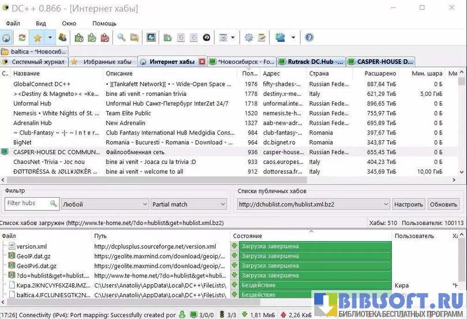467x319 pixels.
Task: Open the Download Queue toolbar icon
Action: (79, 37)
